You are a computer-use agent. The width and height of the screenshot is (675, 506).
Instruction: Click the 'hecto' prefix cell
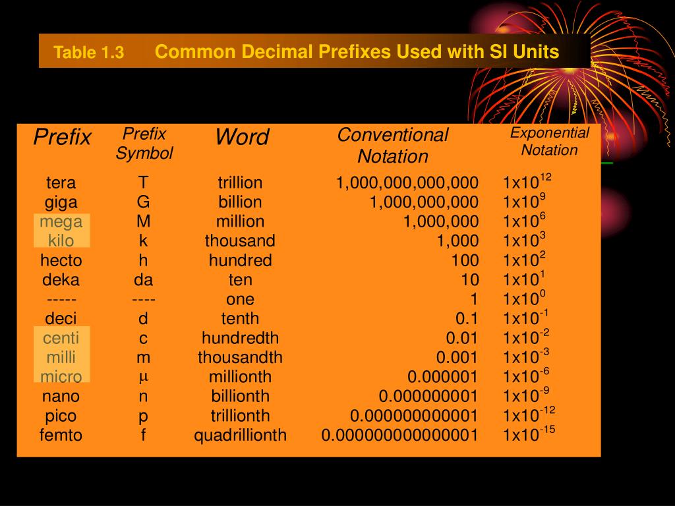click(61, 260)
